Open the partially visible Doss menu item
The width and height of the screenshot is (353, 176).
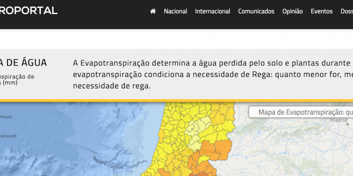pos(347,11)
